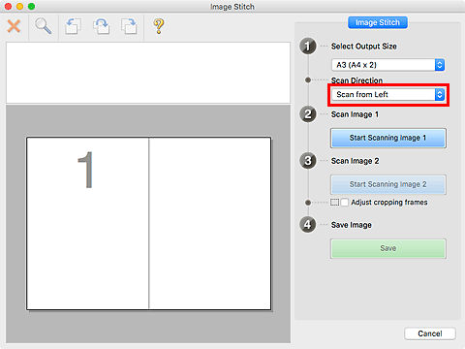Click the Select Output Size label

pos(363,47)
